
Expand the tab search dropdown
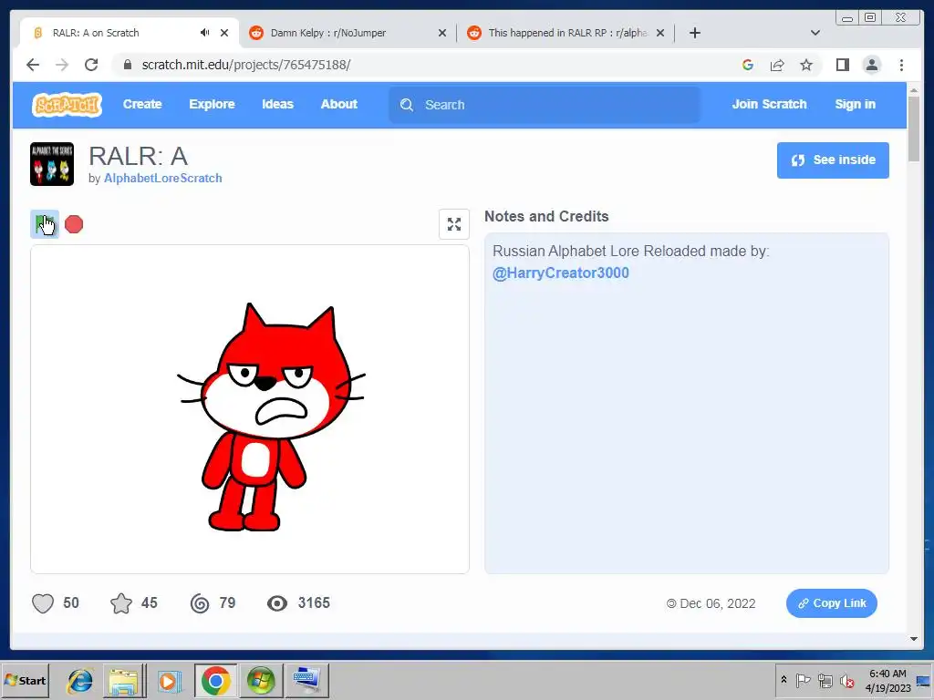[815, 33]
